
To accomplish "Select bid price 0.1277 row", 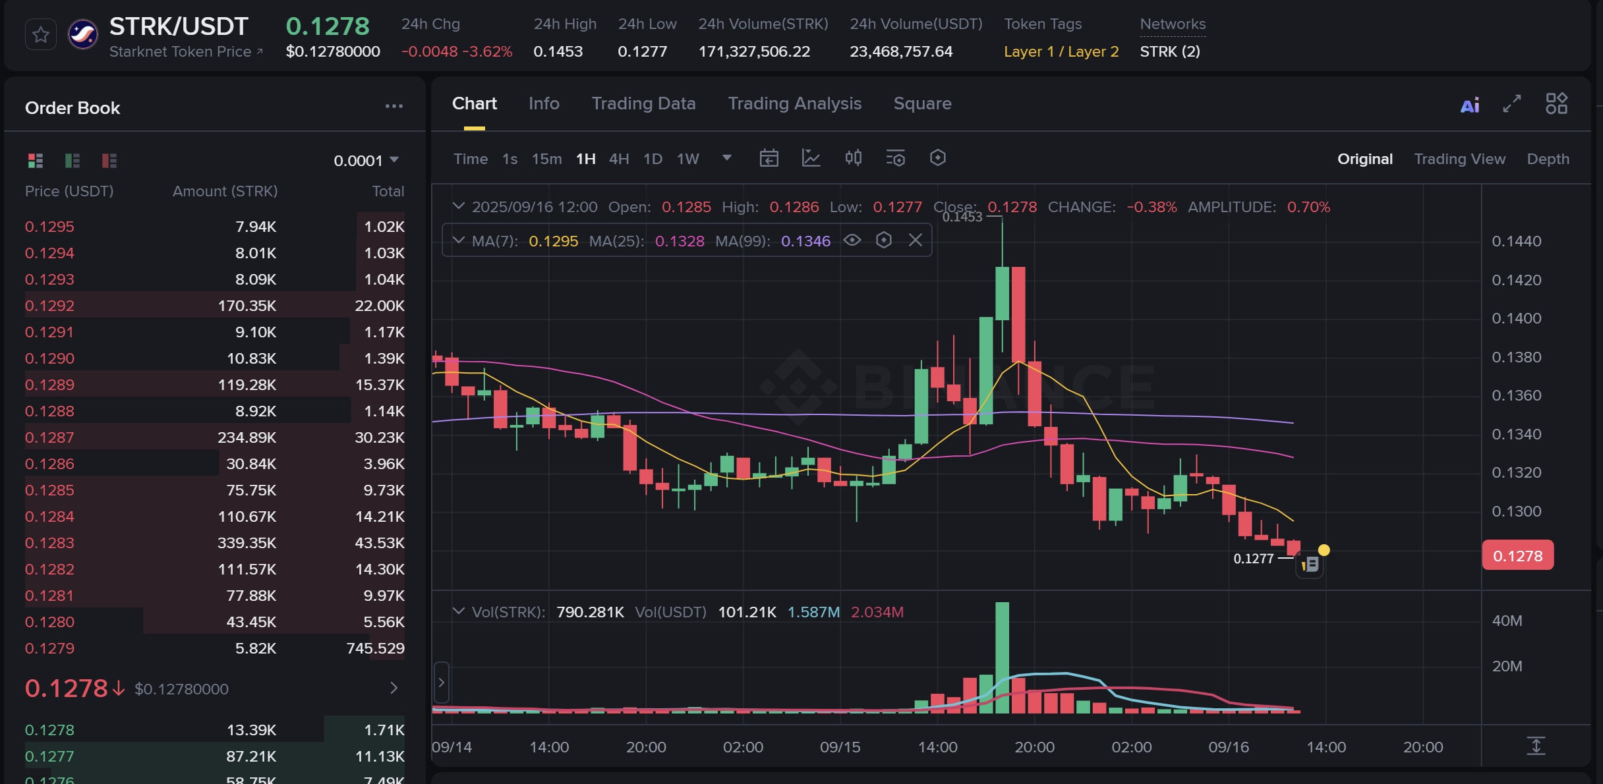I will [x=215, y=756].
